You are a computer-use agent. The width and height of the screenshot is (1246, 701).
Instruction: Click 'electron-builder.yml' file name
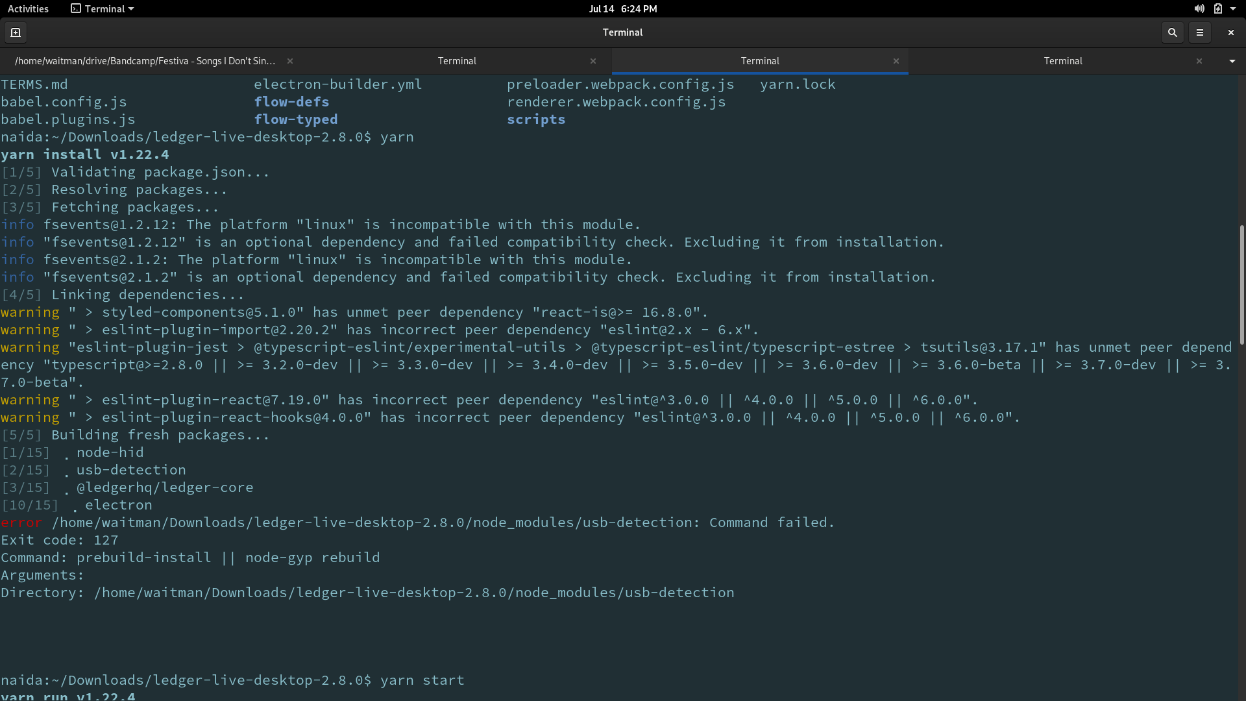pos(338,84)
